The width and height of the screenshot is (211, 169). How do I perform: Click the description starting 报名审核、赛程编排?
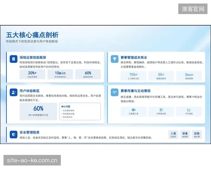162,64
